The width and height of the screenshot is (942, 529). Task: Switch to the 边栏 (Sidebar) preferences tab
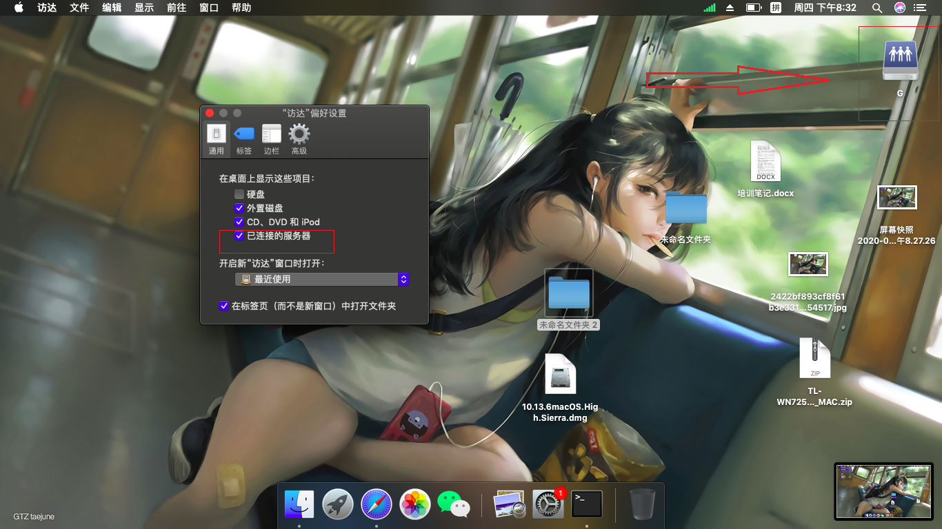pos(272,138)
